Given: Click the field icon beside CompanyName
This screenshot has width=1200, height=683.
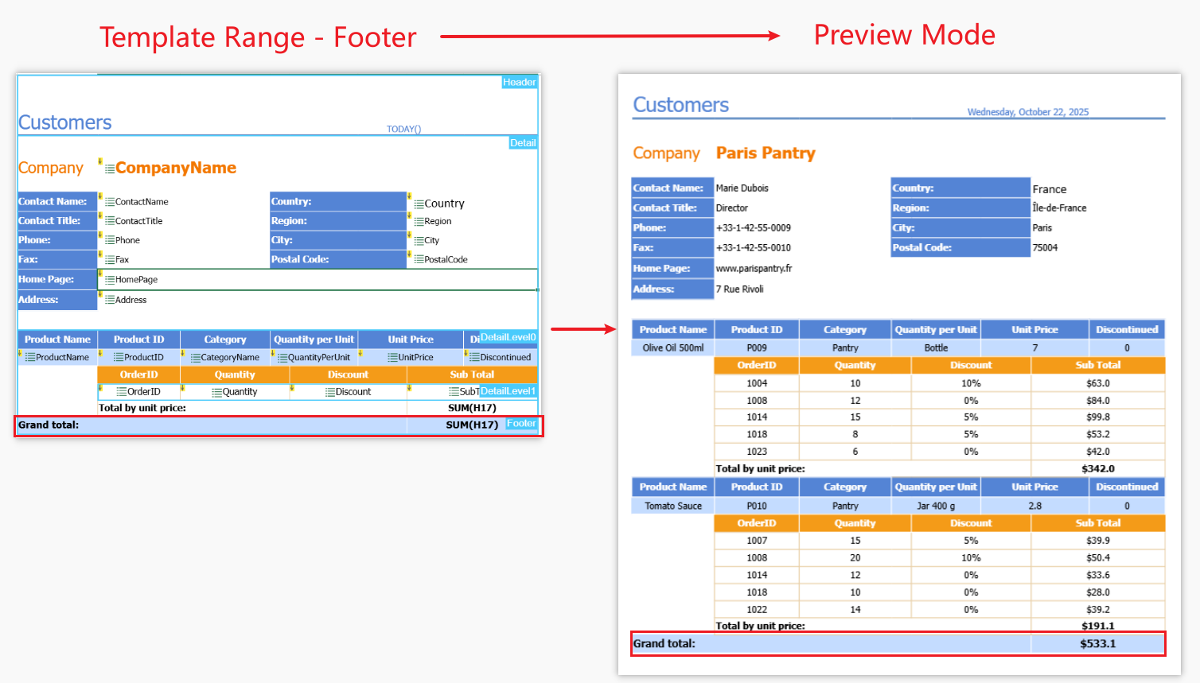Looking at the screenshot, I should (x=110, y=169).
